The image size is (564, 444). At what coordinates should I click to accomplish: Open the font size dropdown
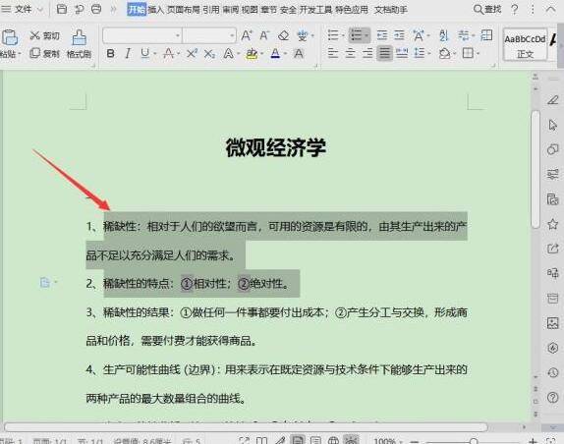(232, 35)
